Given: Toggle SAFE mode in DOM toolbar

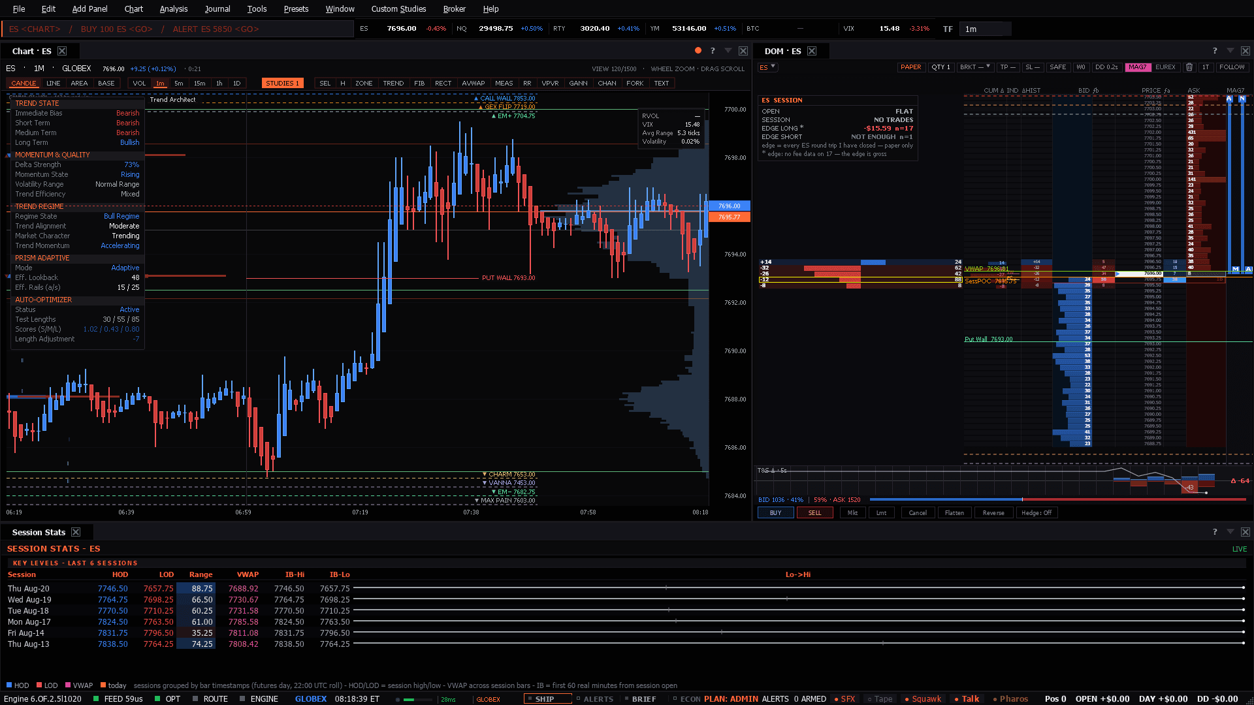Looking at the screenshot, I should tap(1057, 67).
